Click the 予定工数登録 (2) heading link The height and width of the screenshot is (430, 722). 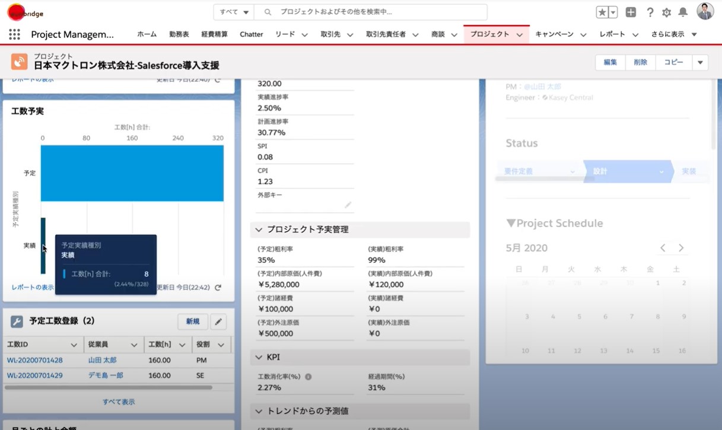[x=62, y=321]
